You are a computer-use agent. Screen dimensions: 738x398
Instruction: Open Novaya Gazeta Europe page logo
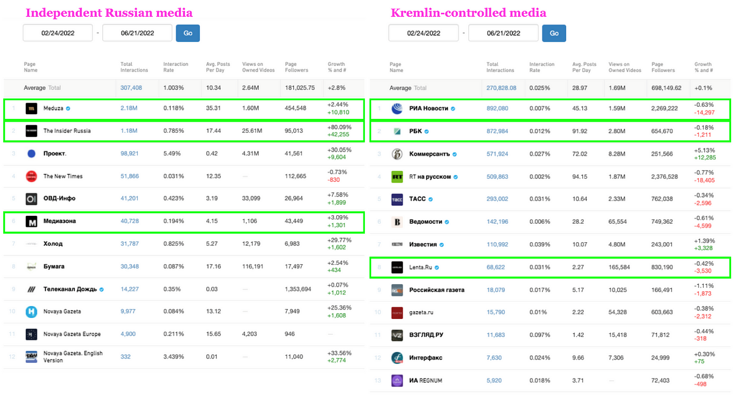click(x=32, y=334)
